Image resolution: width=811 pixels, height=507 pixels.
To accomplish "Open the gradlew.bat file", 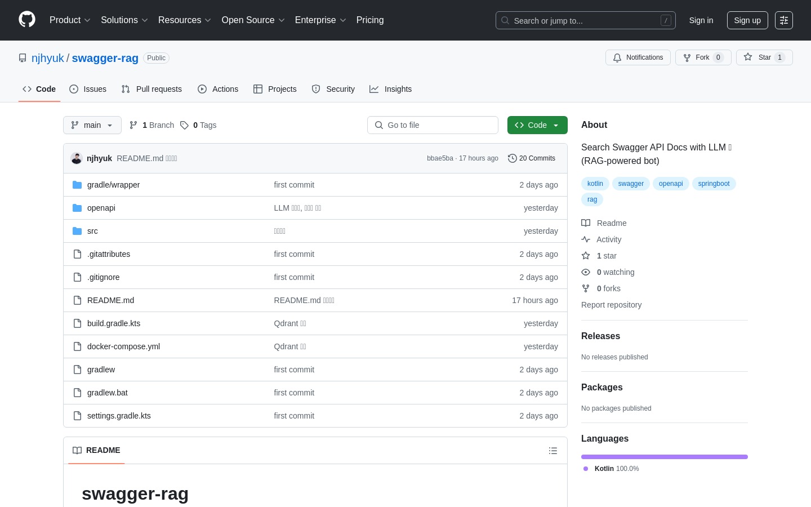I will pos(108,393).
